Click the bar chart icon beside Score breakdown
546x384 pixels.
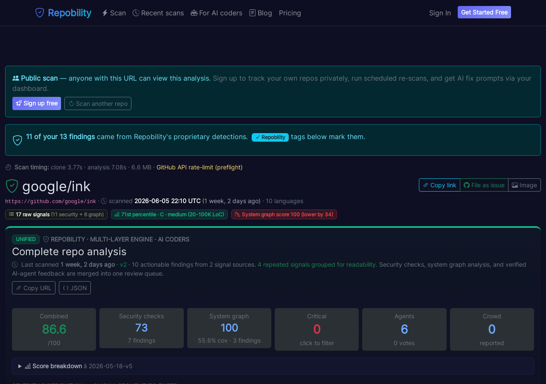[x=28, y=366]
